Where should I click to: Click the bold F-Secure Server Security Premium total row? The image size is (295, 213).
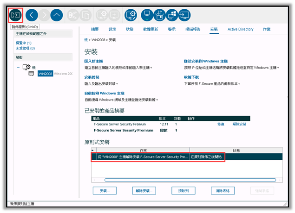(x=170, y=130)
